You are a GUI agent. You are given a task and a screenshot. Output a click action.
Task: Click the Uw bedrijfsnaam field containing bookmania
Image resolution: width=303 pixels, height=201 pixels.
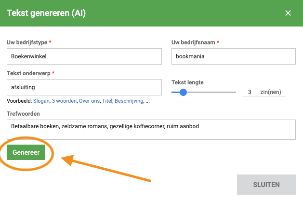tap(233, 56)
